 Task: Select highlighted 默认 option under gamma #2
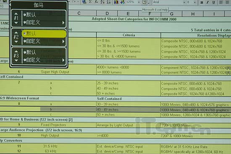[x=44, y=34]
